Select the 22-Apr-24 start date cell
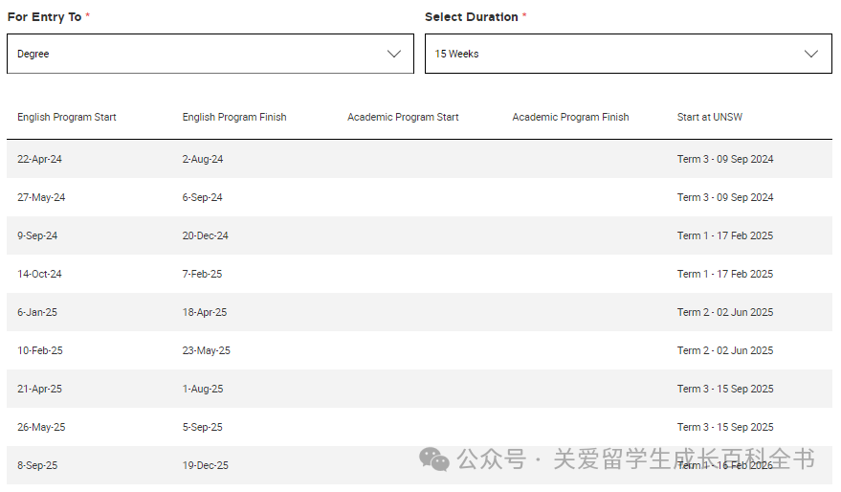This screenshot has height=492, width=841. [39, 159]
